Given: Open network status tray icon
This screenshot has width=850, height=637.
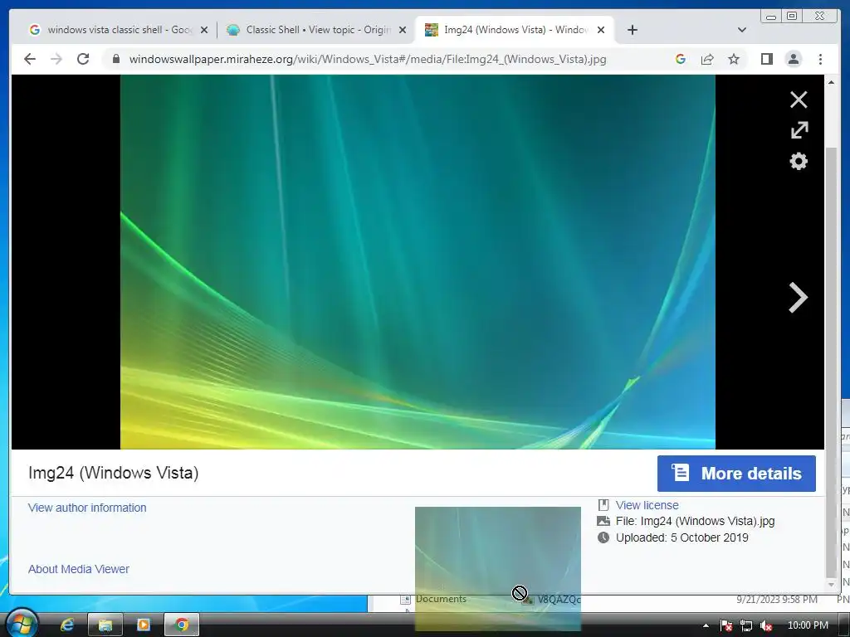Looking at the screenshot, I should coord(746,625).
